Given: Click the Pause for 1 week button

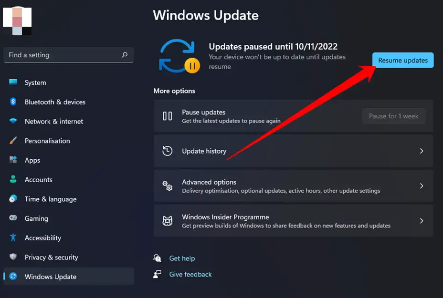Looking at the screenshot, I should pyautogui.click(x=393, y=116).
